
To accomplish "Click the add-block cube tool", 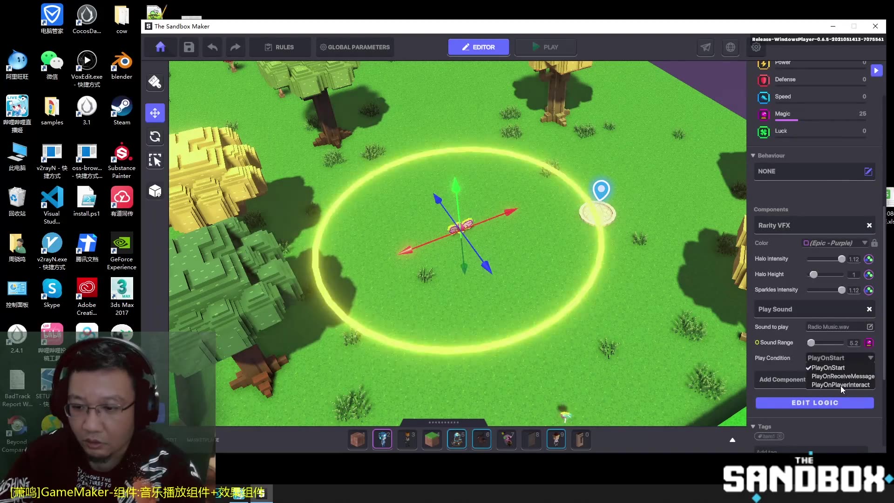I will tap(155, 191).
